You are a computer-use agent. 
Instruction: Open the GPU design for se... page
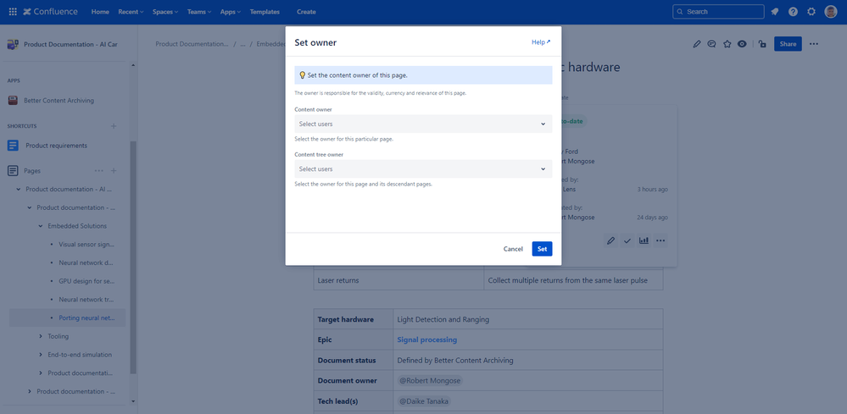coord(86,281)
